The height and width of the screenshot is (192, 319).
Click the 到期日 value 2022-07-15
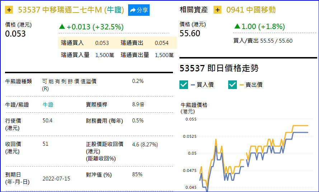[x=56, y=178]
